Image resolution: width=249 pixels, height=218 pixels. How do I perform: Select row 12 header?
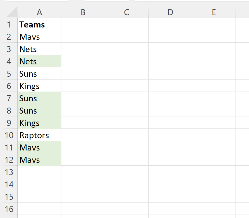point(9,159)
